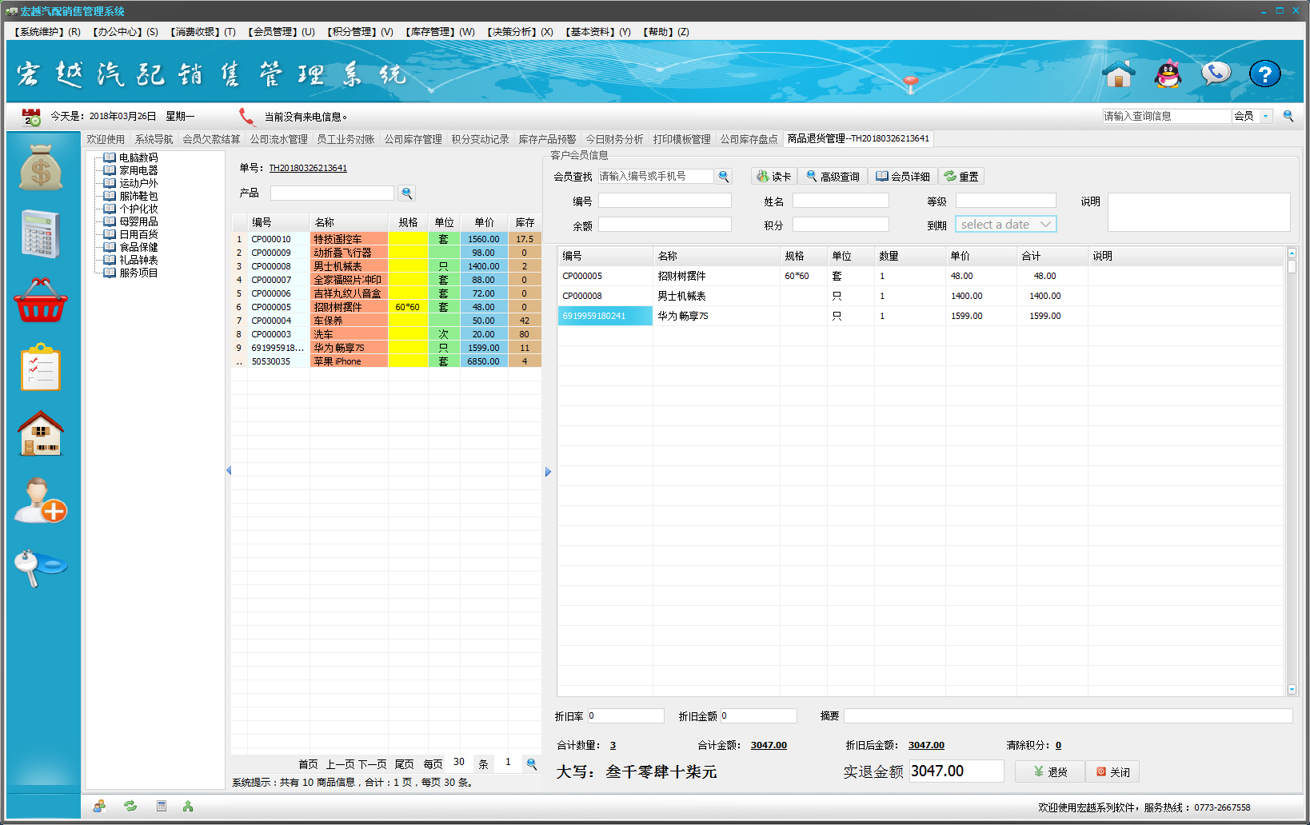
Task: Click scrollbar down arrow in return list
Action: point(1292,689)
